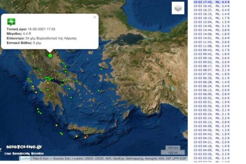Select the 15-03 08:17 ML 2.5 R entry
Image resolution: width=246 pixels, height=164 pixels.
pos(212,66)
